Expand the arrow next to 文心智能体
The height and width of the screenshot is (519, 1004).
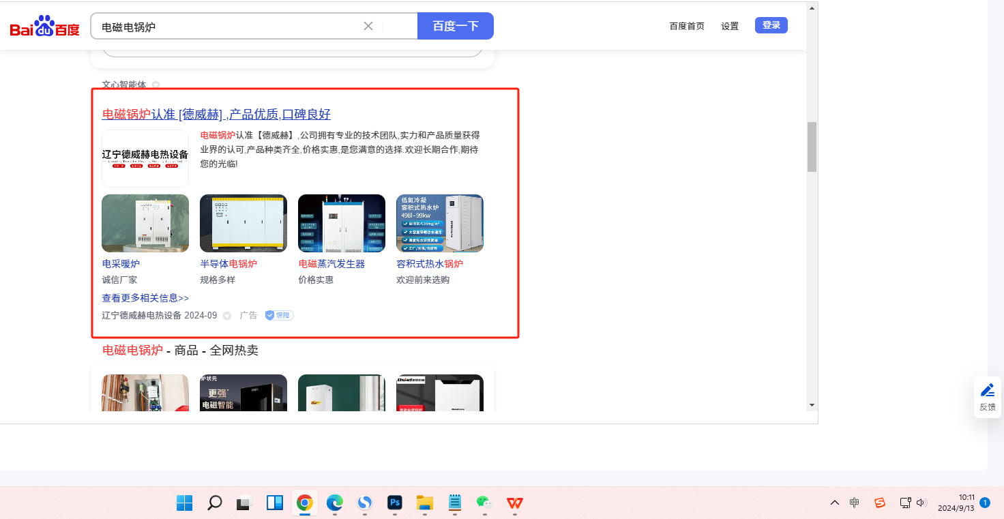coord(156,85)
